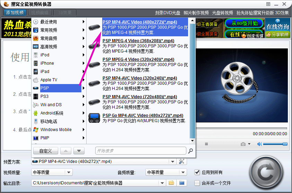Open the 预置方案 preset dropdown
292x193 pixels.
click(172, 162)
